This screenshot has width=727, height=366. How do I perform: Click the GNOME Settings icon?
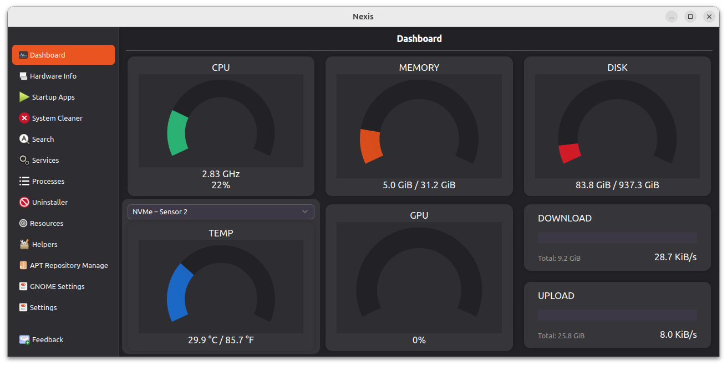click(23, 286)
